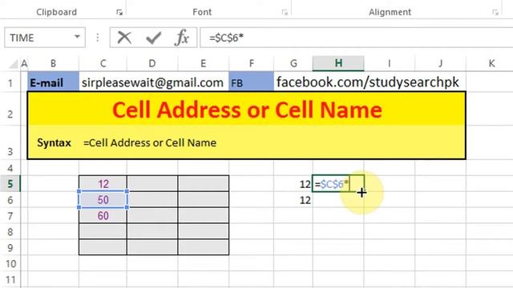Cancel the formula entry with X icon
Viewport: 513px width, 288px height.
pos(124,38)
